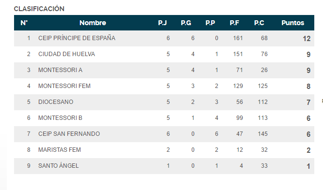Click the DIOCESANO team row
Image resolution: width=323 pixels, height=190 pixels.
(x=164, y=102)
